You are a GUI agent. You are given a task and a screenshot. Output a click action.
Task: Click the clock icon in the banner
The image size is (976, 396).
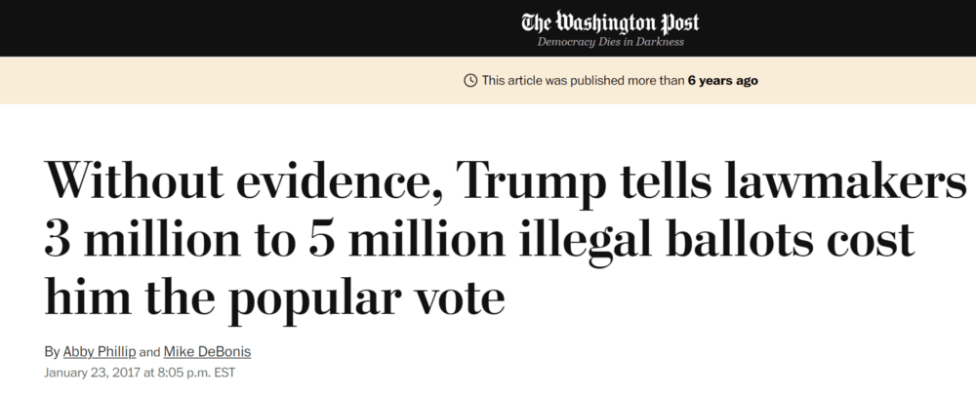(x=470, y=81)
